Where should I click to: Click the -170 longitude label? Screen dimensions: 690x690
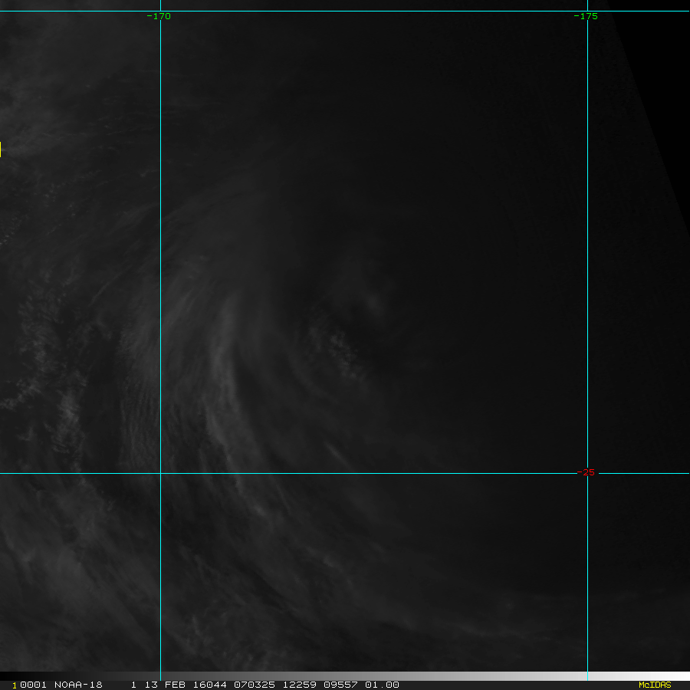click(x=159, y=16)
